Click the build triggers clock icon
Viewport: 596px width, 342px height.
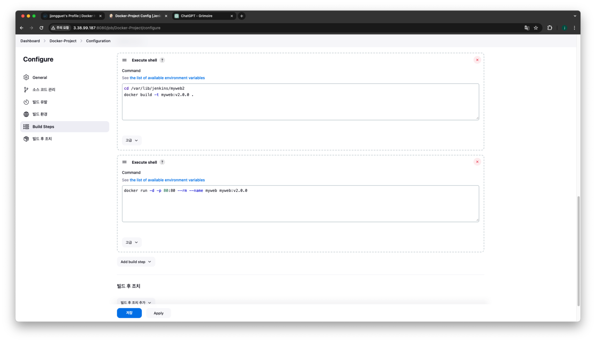[x=26, y=102]
